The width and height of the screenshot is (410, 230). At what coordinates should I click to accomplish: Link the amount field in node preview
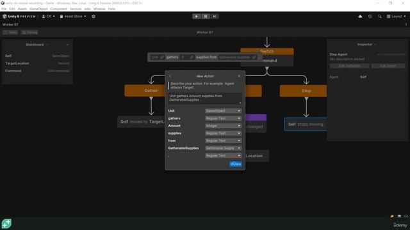(x=192, y=57)
